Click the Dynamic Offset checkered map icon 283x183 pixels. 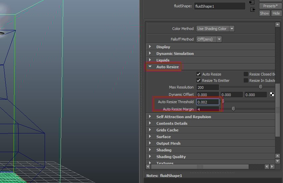click(x=272, y=94)
